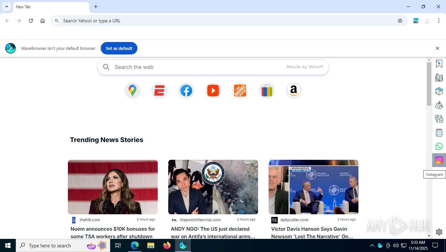This screenshot has height=252, width=446.
Task: Show hidden system tray icons
Action: click(x=372, y=245)
